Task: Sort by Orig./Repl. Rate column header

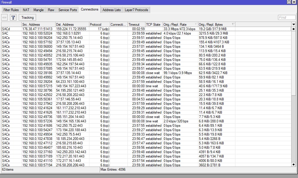Action: click(180, 24)
